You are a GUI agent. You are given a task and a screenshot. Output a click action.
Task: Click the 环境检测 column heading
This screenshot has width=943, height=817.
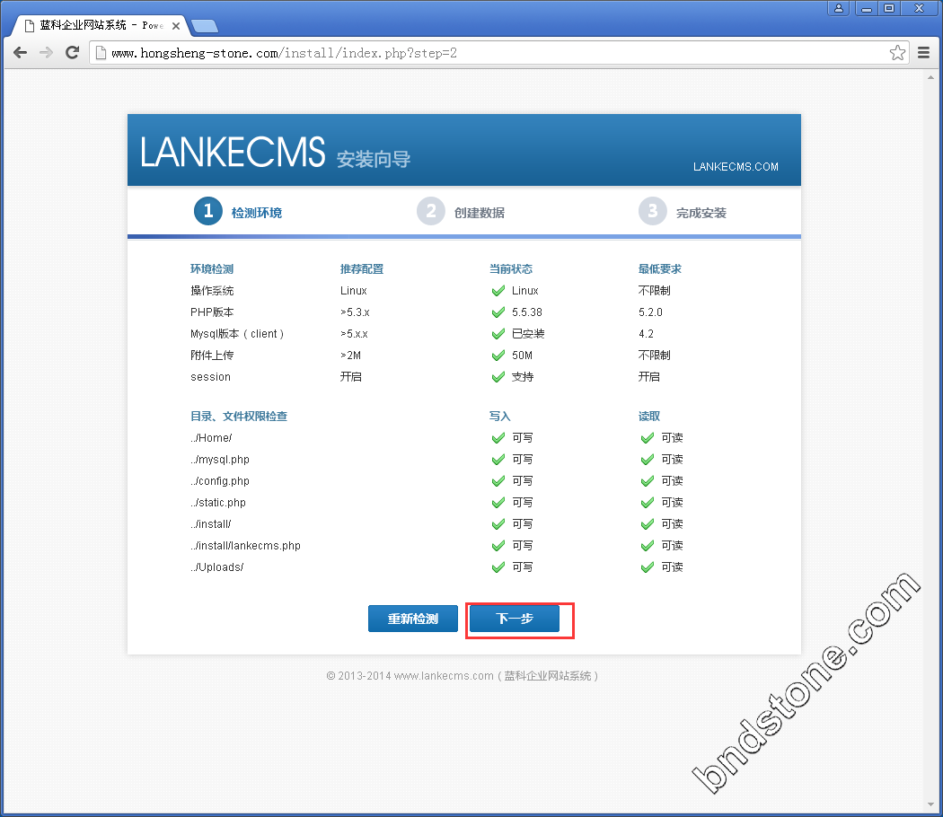pyautogui.click(x=212, y=269)
